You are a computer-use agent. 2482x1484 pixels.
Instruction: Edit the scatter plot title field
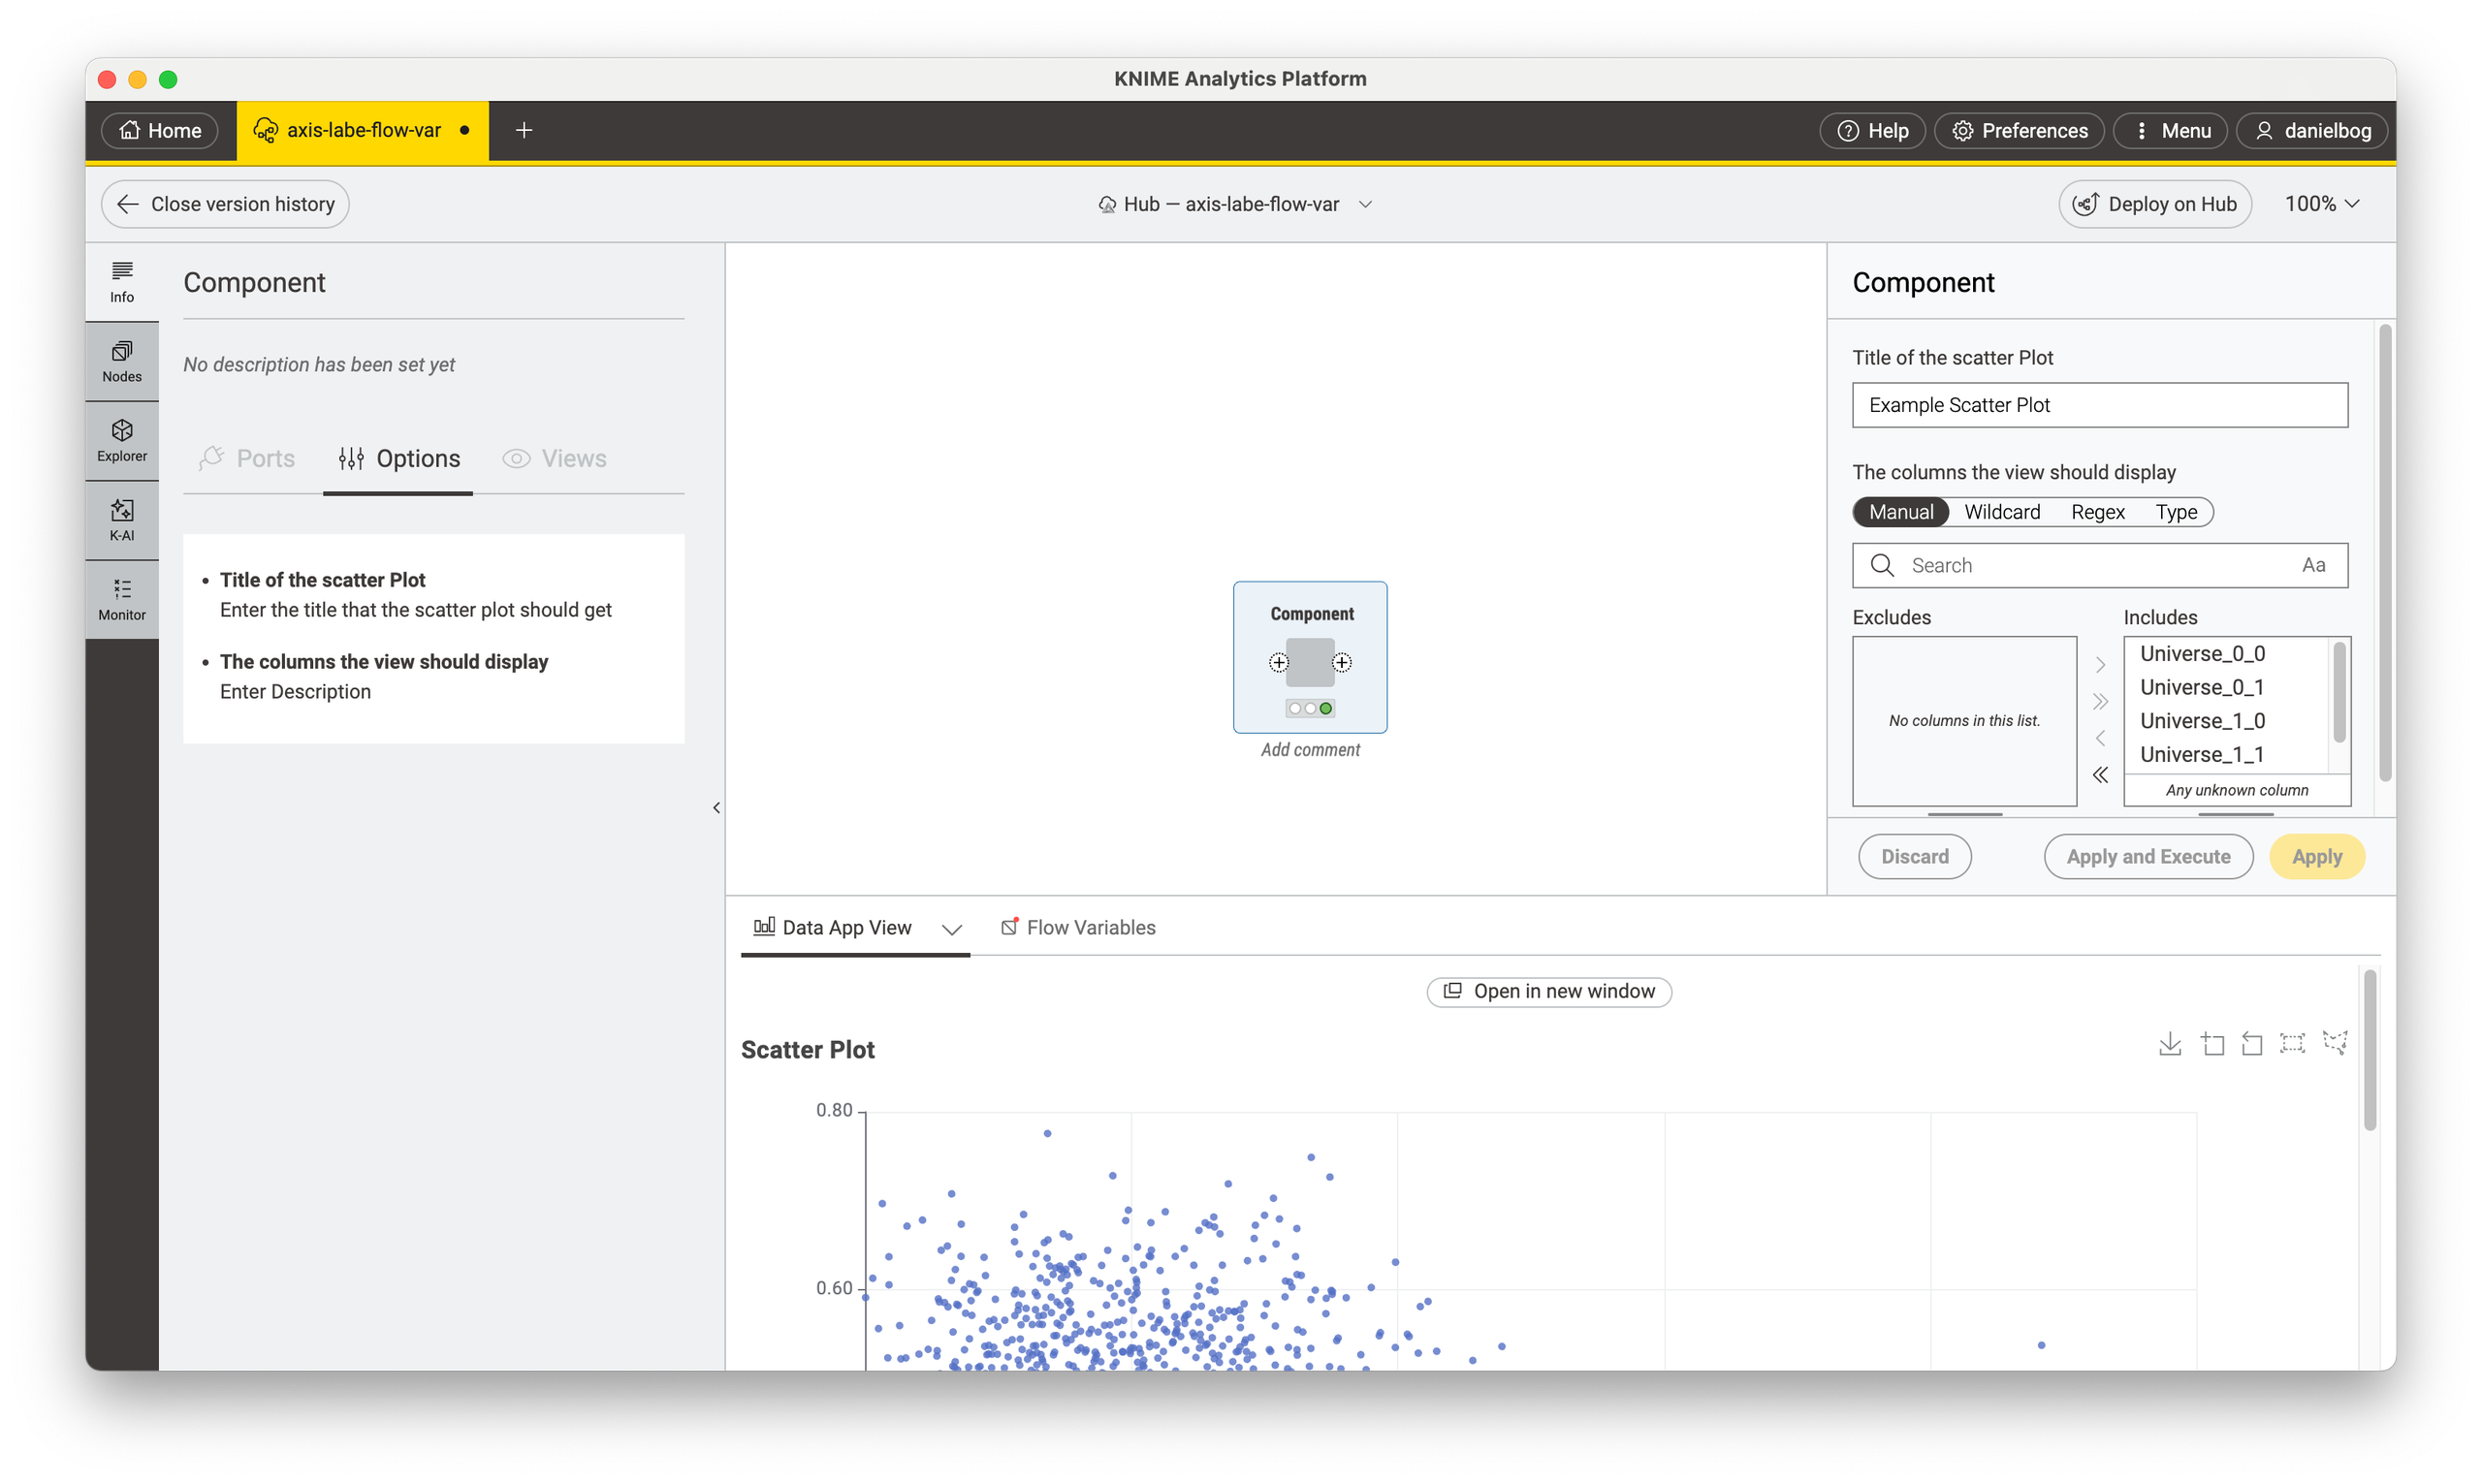click(2100, 405)
